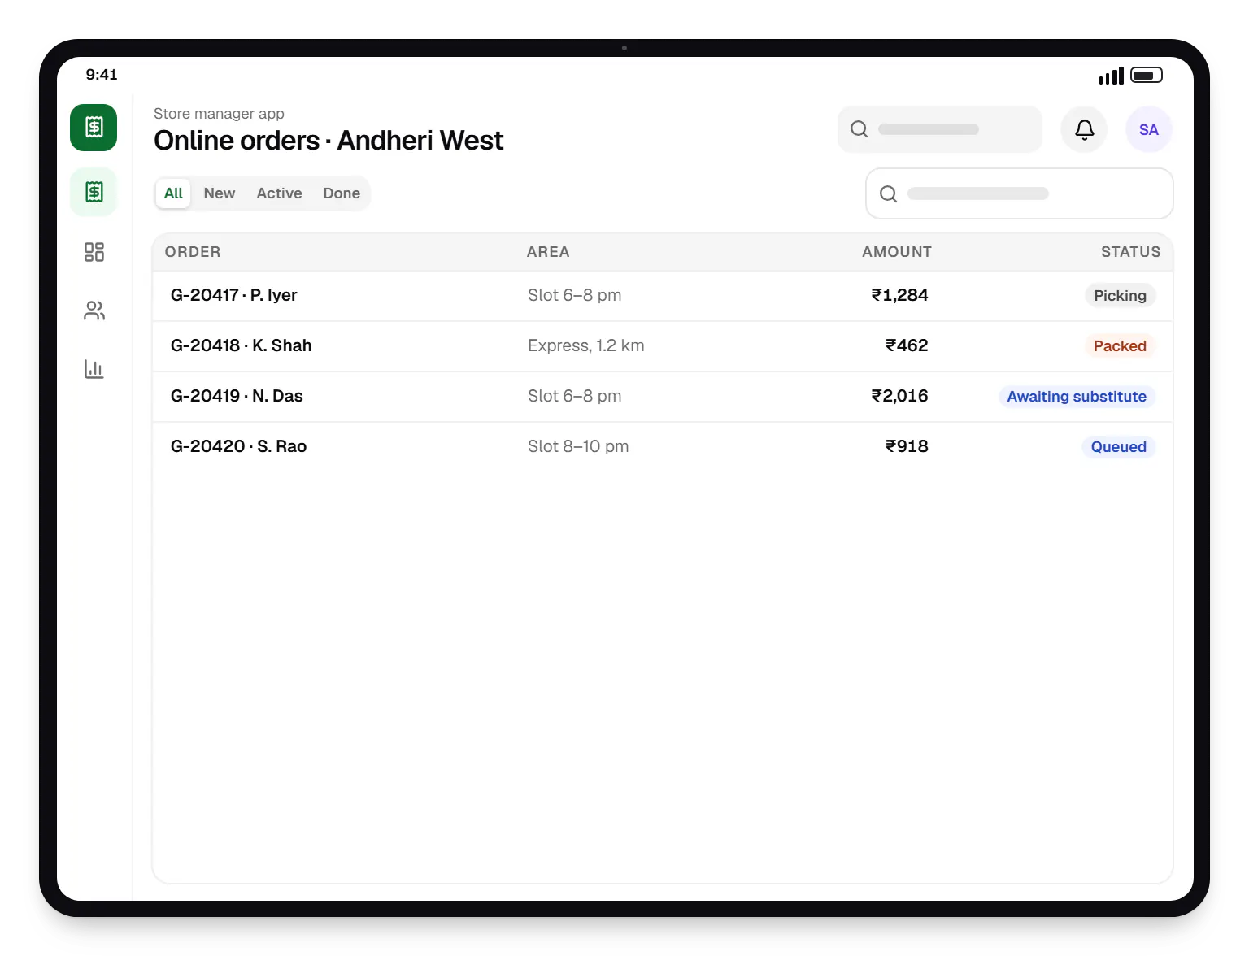The width and height of the screenshot is (1249, 956).
Task: Sort by the AMOUNT column header
Action: [x=897, y=252]
